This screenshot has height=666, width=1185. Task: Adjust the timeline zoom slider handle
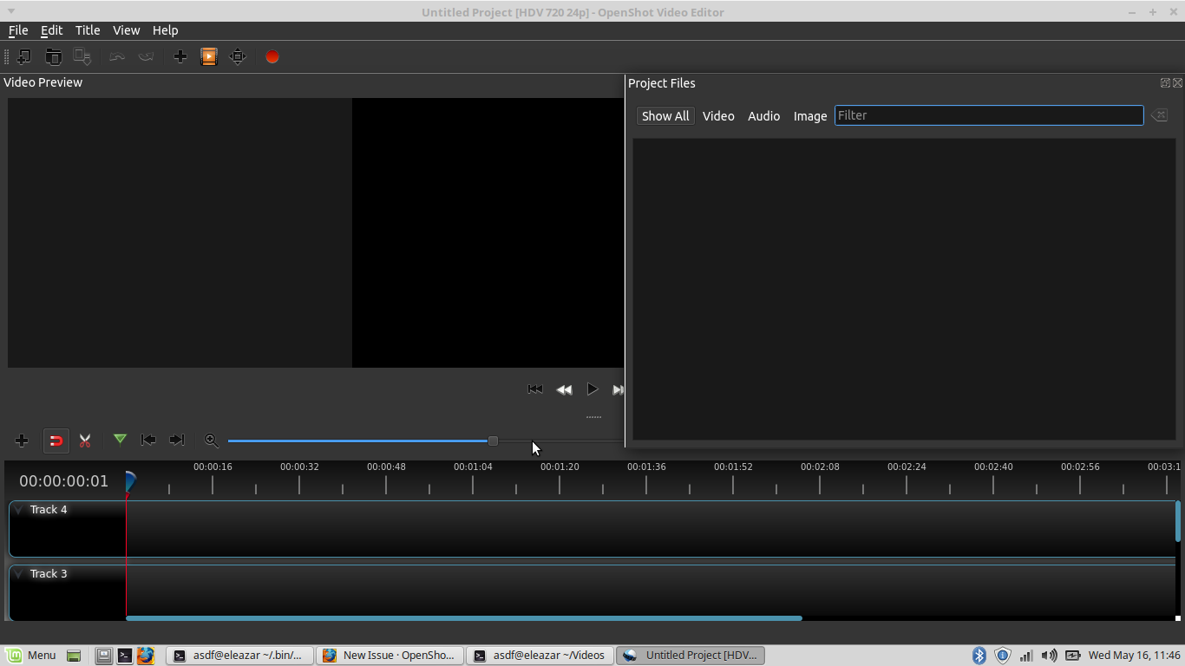[493, 441]
